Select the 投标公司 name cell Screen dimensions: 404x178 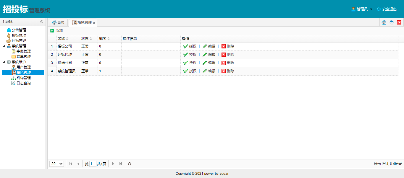68,63
